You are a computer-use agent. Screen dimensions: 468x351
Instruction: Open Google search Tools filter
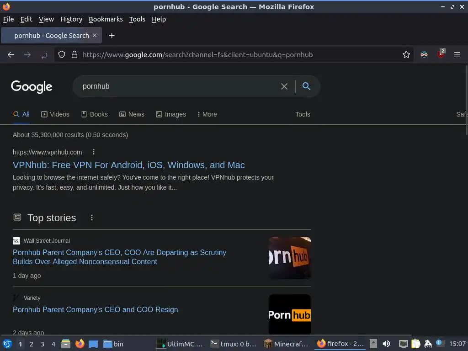303,114
